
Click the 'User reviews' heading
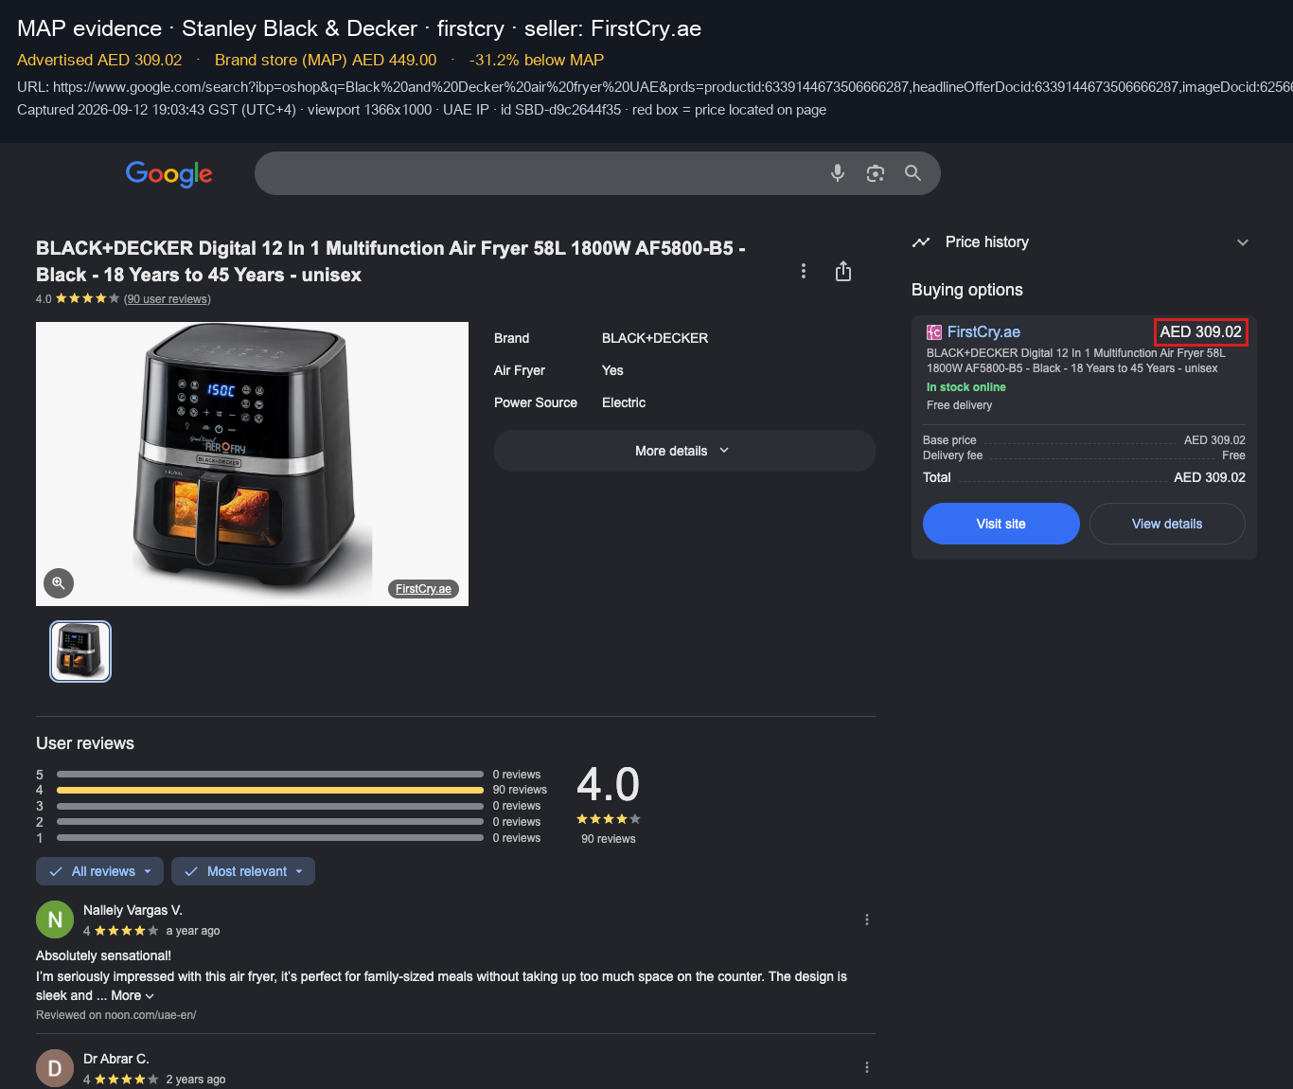85,743
